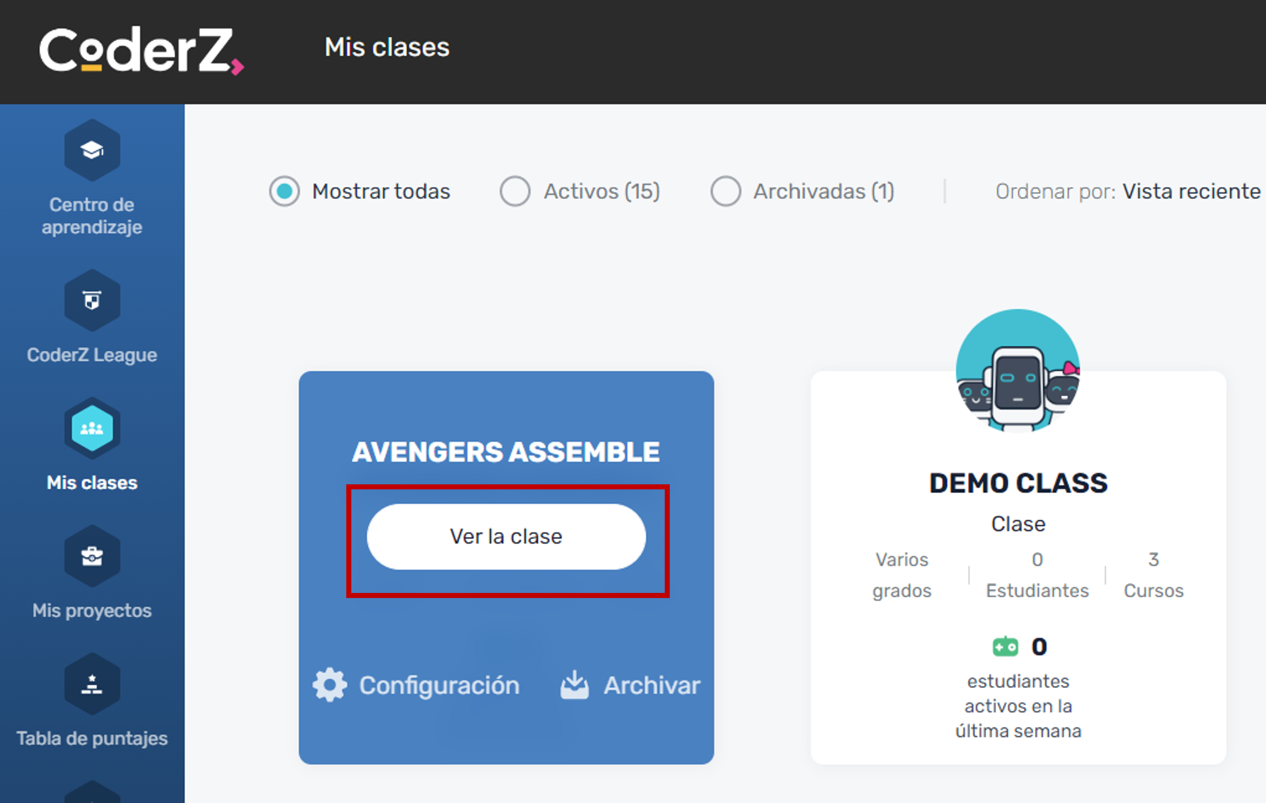This screenshot has width=1266, height=803.
Task: Click the Mis clases sidebar label
Action: click(92, 483)
